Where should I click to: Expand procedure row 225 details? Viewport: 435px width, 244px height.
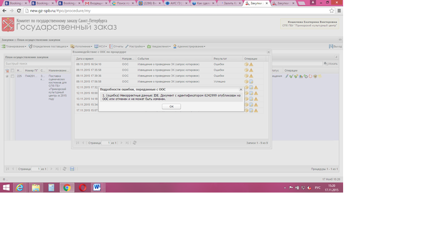click(7, 76)
